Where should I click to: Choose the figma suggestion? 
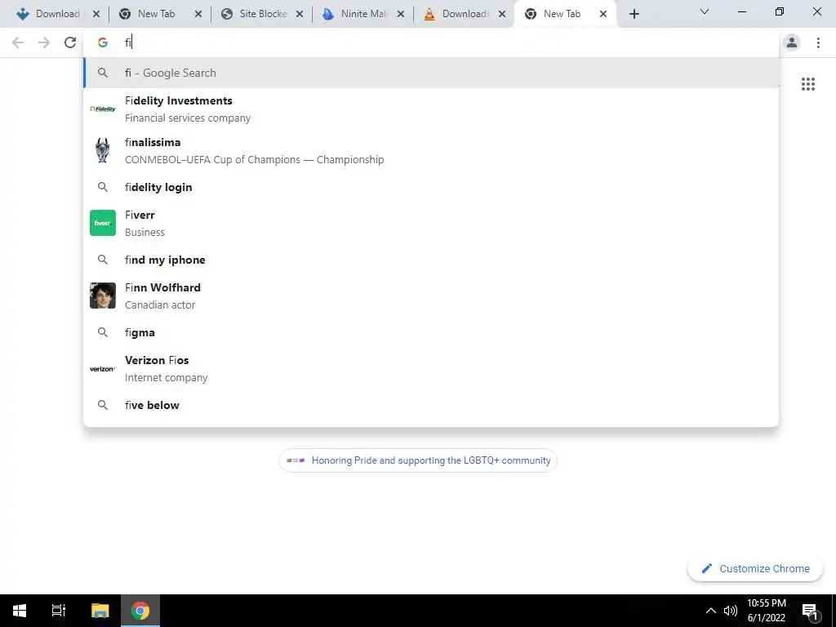point(431,332)
